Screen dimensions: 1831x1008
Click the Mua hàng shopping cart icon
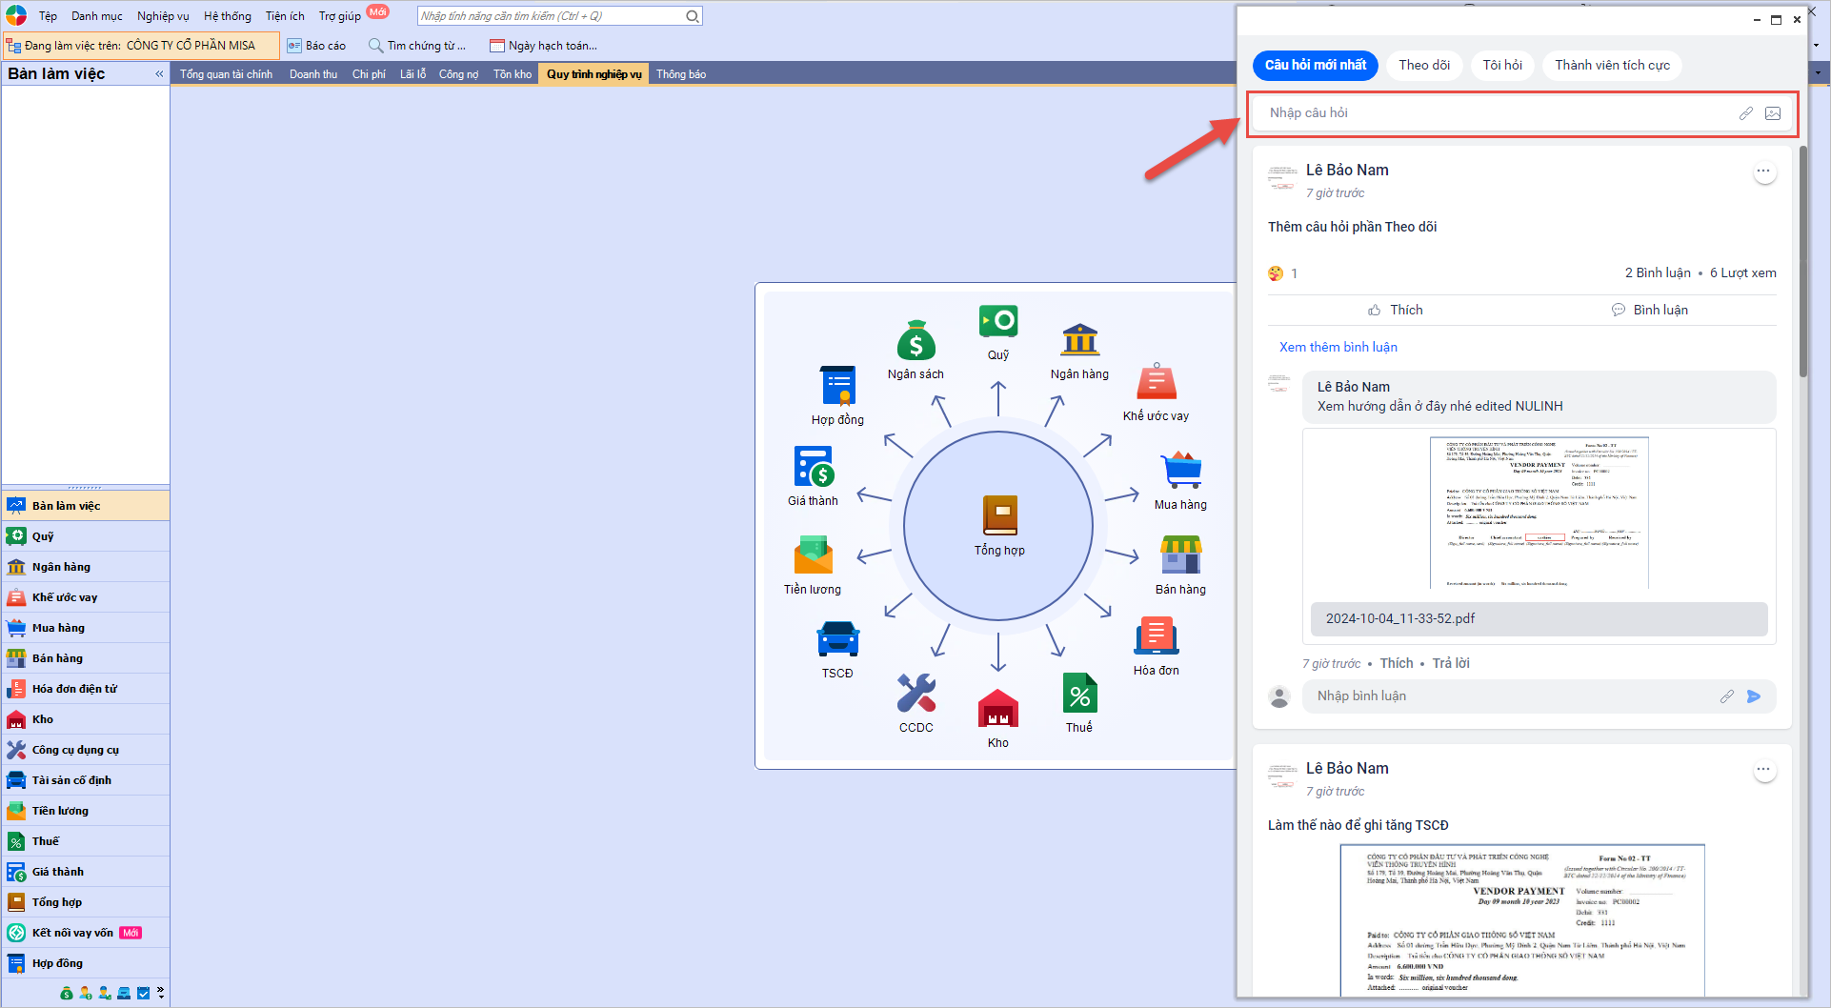pos(1180,471)
